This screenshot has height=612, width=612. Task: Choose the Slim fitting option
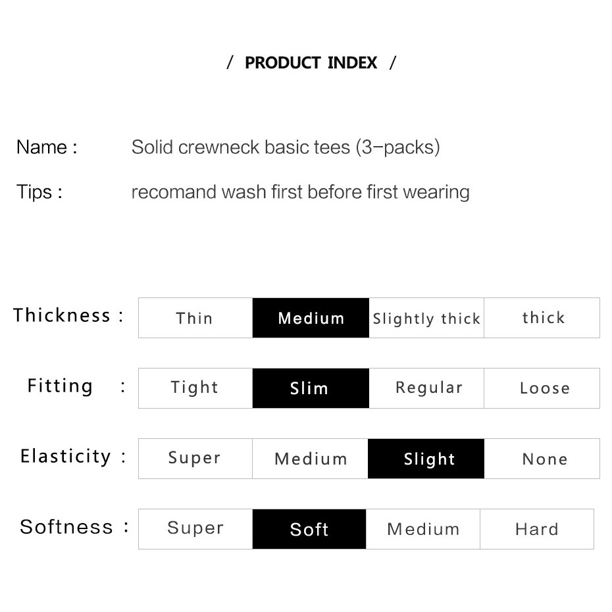pyautogui.click(x=311, y=388)
